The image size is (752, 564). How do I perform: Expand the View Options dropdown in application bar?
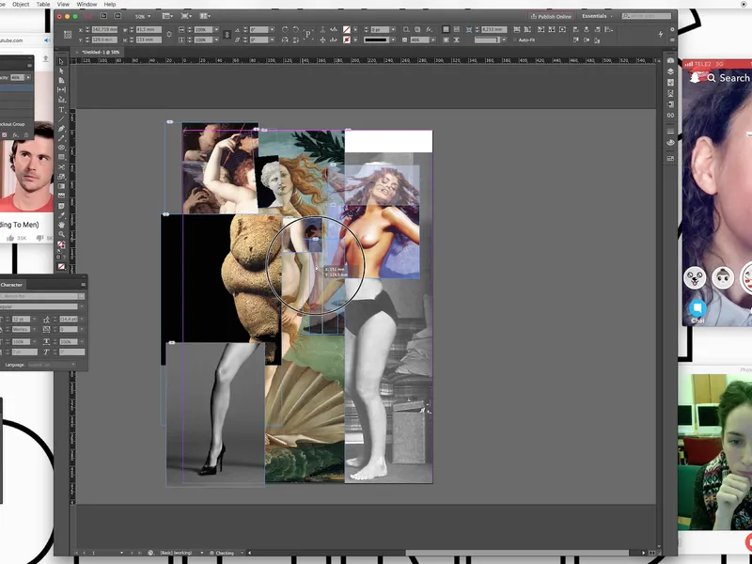[167, 16]
